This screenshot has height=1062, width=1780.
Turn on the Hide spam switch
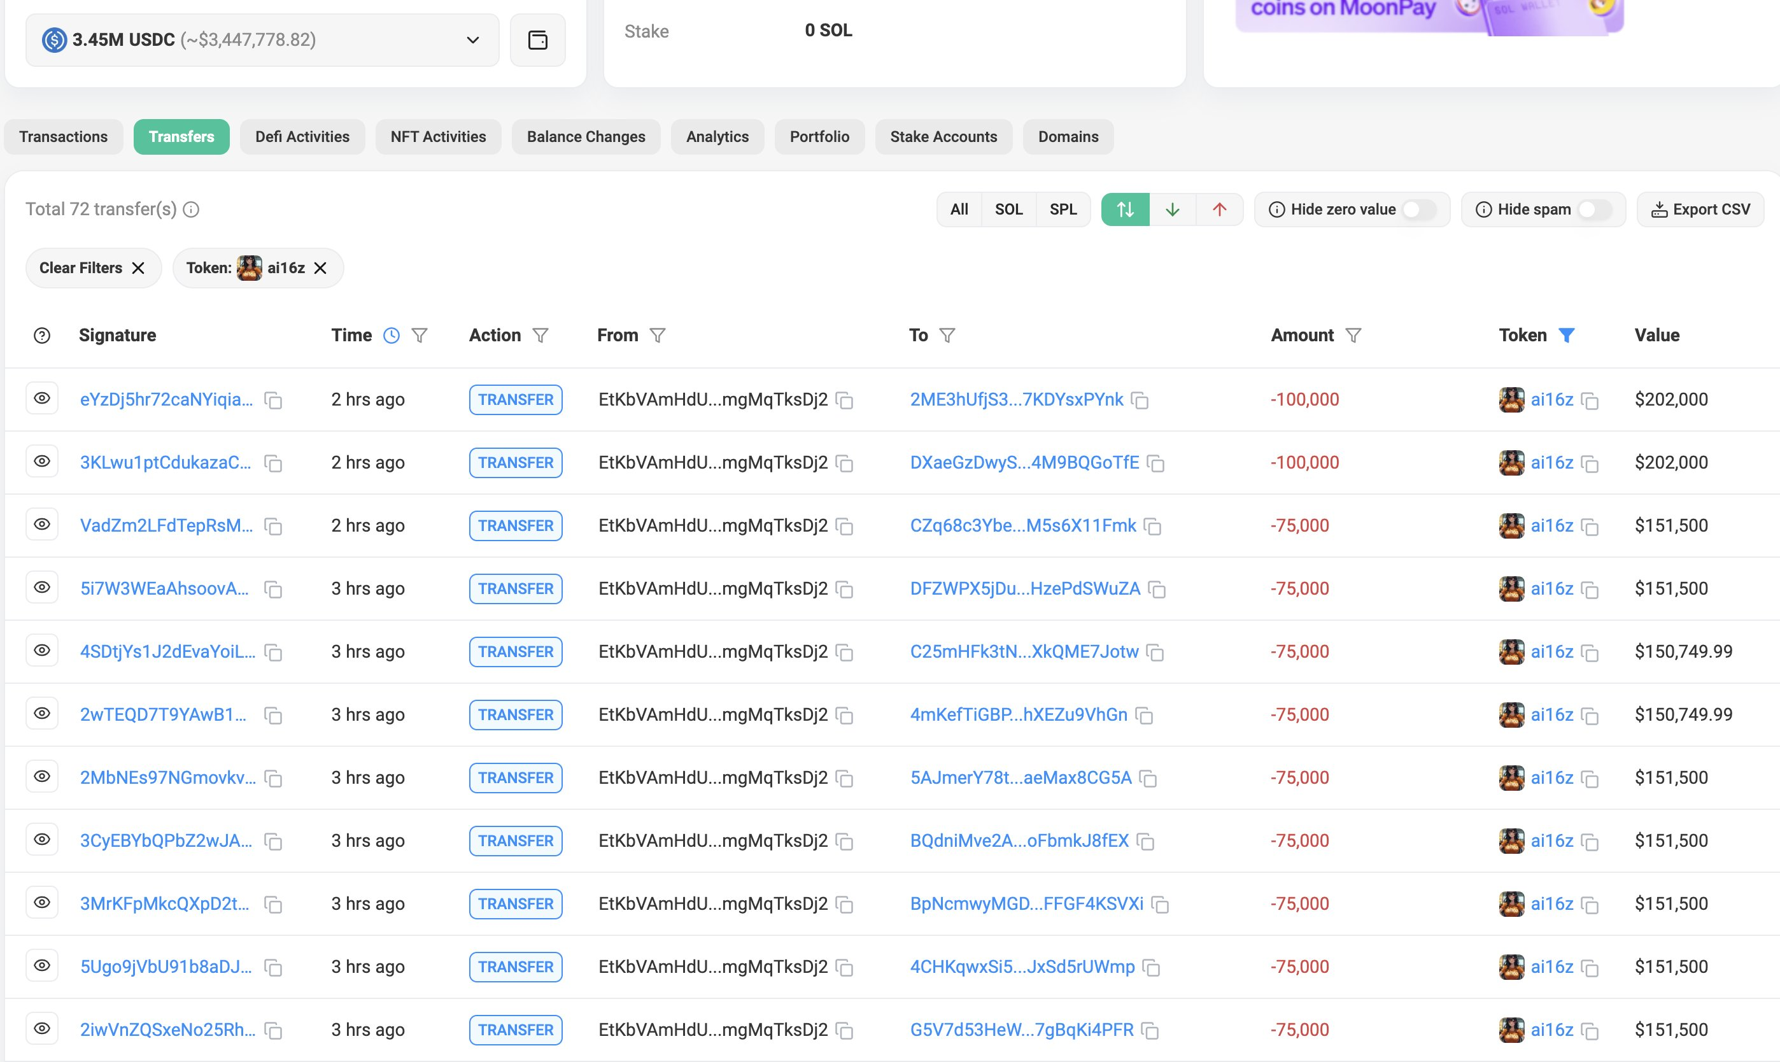(1595, 209)
